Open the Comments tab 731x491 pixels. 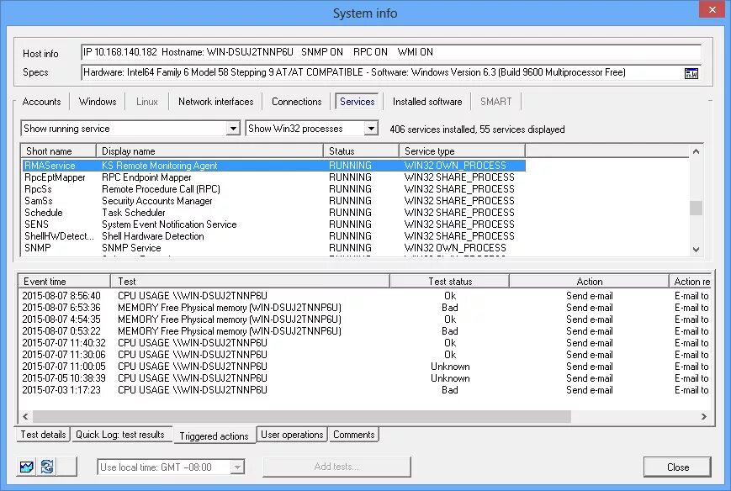[x=354, y=435]
